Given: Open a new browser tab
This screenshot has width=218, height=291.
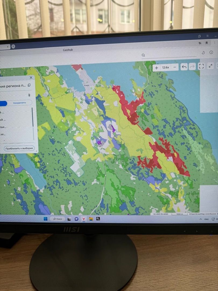Looking at the screenshot, I should 13,46.
